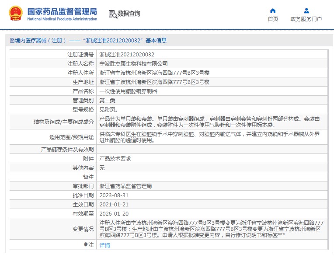334x258 pixels.
Task: Select the 注册人住所 address value
Action: coord(154,73)
